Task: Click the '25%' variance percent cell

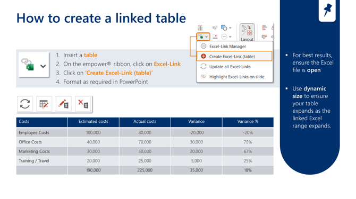Action: [x=248, y=161]
